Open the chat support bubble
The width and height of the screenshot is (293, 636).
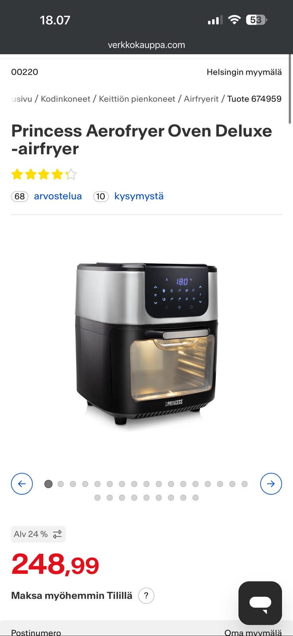pyautogui.click(x=260, y=603)
